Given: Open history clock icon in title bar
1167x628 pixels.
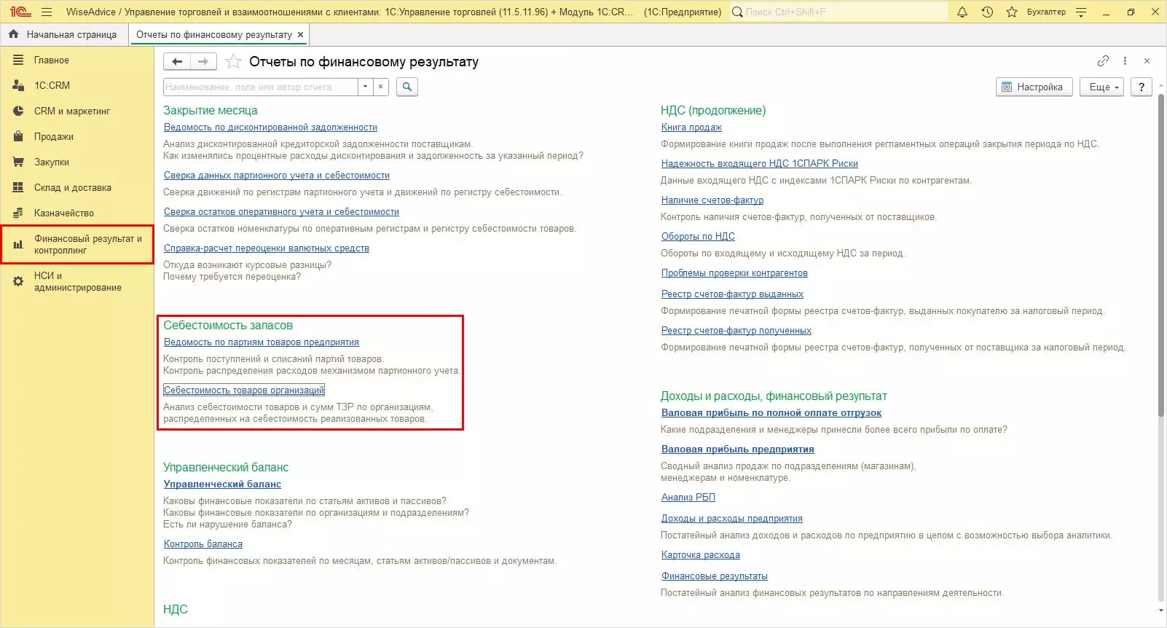Looking at the screenshot, I should point(987,12).
